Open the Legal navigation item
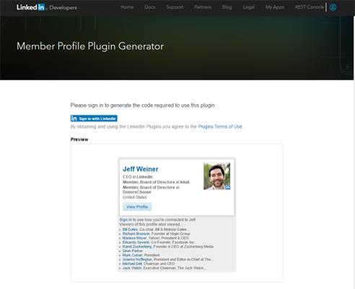The height and width of the screenshot is (289, 355). [249, 7]
